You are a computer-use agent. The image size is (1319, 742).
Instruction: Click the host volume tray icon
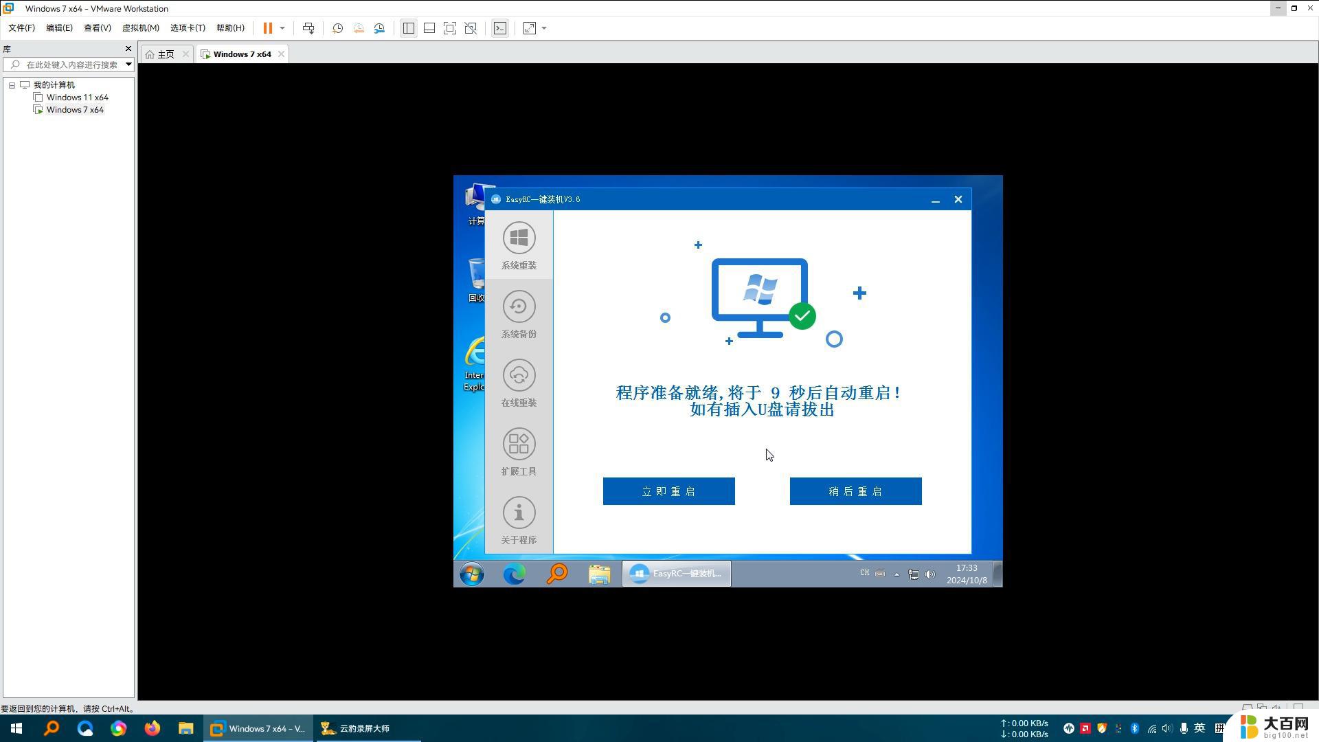click(1167, 728)
